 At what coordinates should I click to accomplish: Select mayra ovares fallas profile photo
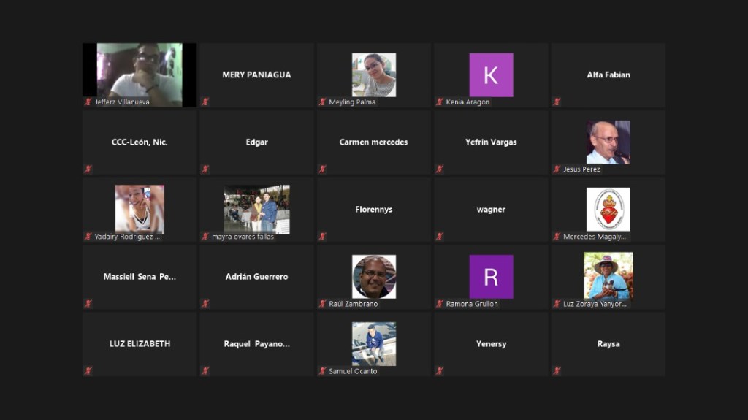[256, 209]
